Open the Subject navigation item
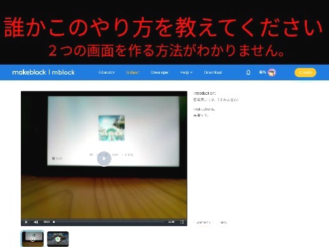329x247 pixels. (x=133, y=73)
